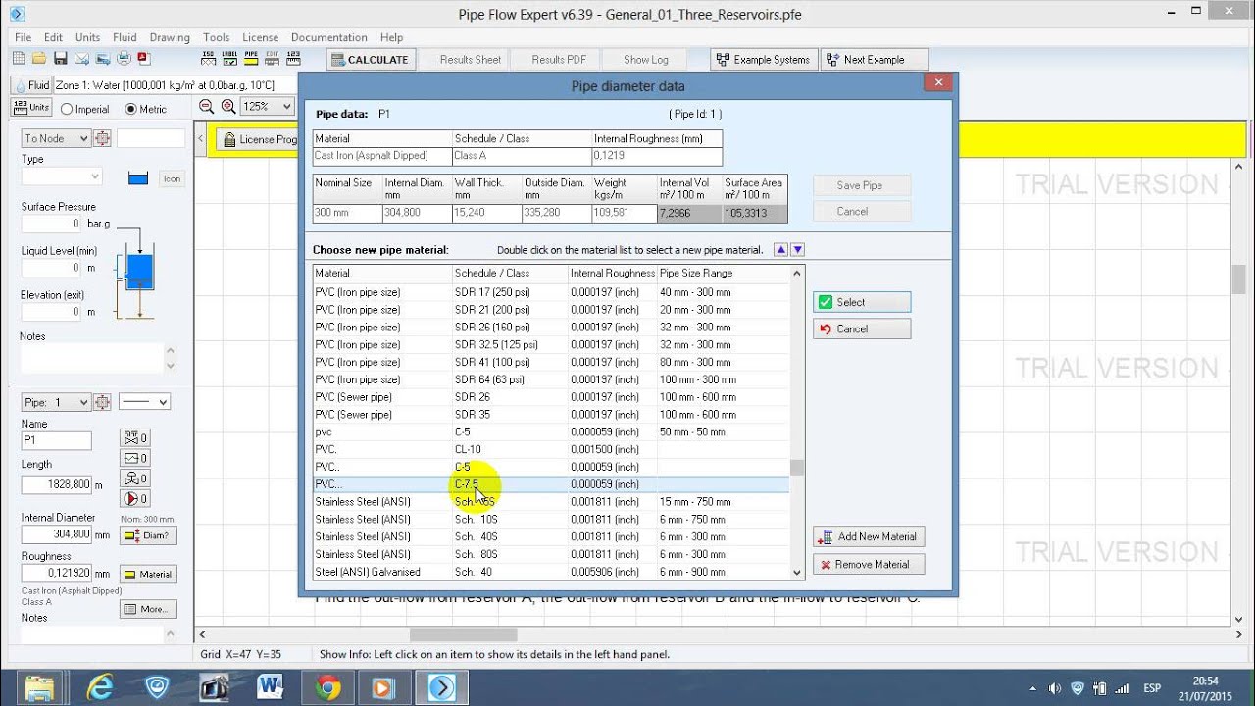Open Microsoft Word from the taskbar
The image size is (1255, 706).
tap(271, 686)
